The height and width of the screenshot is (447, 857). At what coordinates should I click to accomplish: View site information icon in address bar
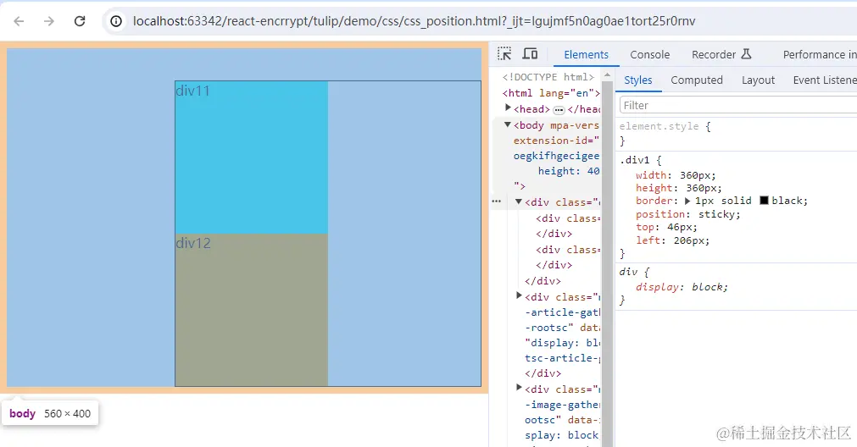coord(116,21)
